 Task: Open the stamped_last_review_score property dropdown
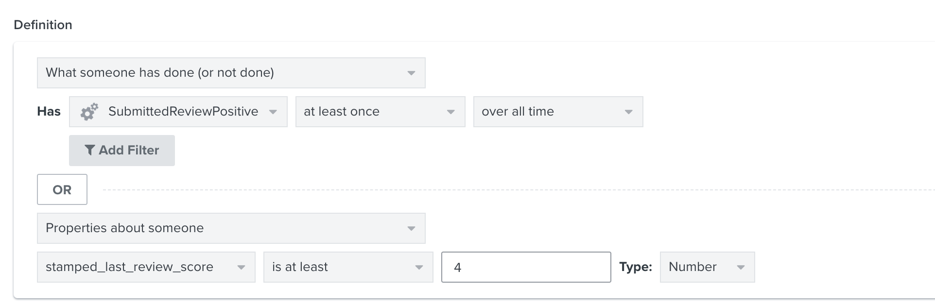[146, 267]
